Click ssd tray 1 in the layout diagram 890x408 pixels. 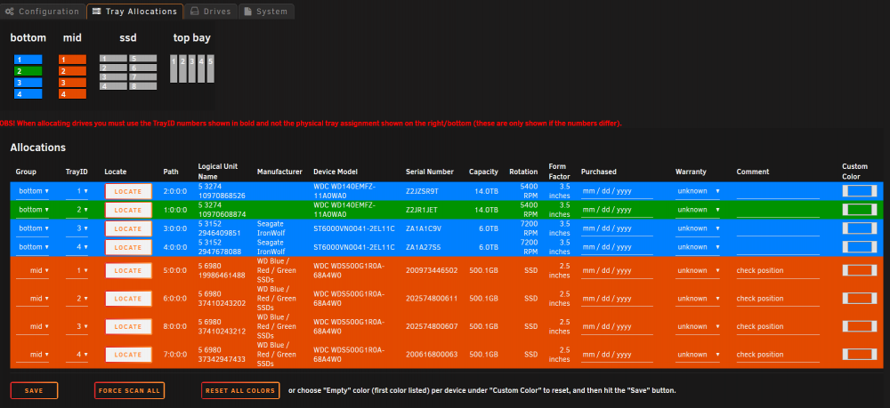click(x=113, y=59)
